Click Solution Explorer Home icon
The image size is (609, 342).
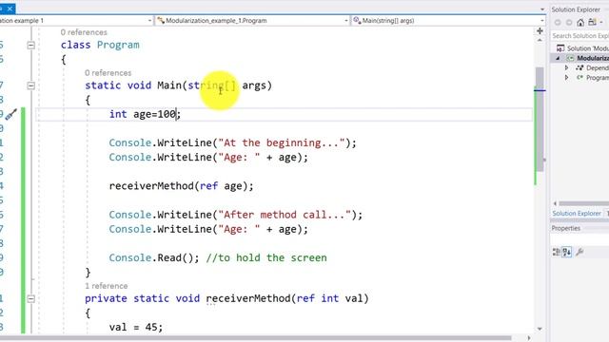pos(580,23)
